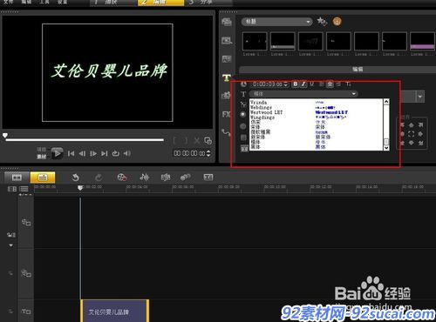Play the preview
The height and width of the screenshot is (322, 436).
click(x=57, y=153)
